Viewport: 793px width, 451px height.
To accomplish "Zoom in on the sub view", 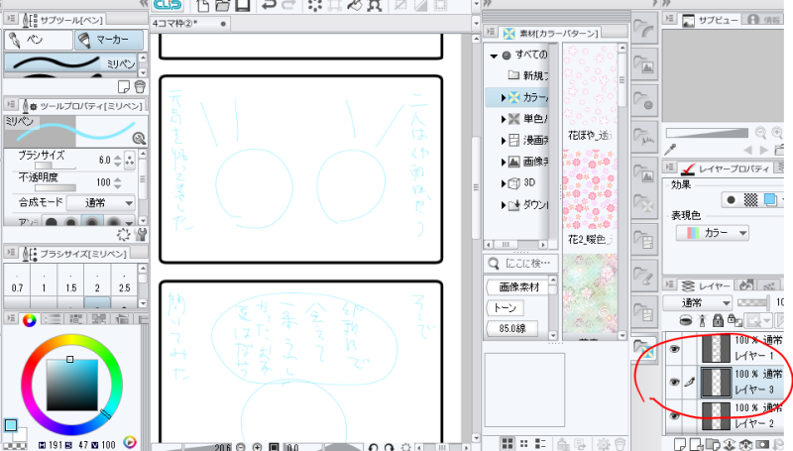I will click(x=777, y=133).
